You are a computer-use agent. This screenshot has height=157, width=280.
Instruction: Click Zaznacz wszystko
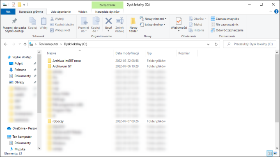pyautogui.click(x=225, y=19)
